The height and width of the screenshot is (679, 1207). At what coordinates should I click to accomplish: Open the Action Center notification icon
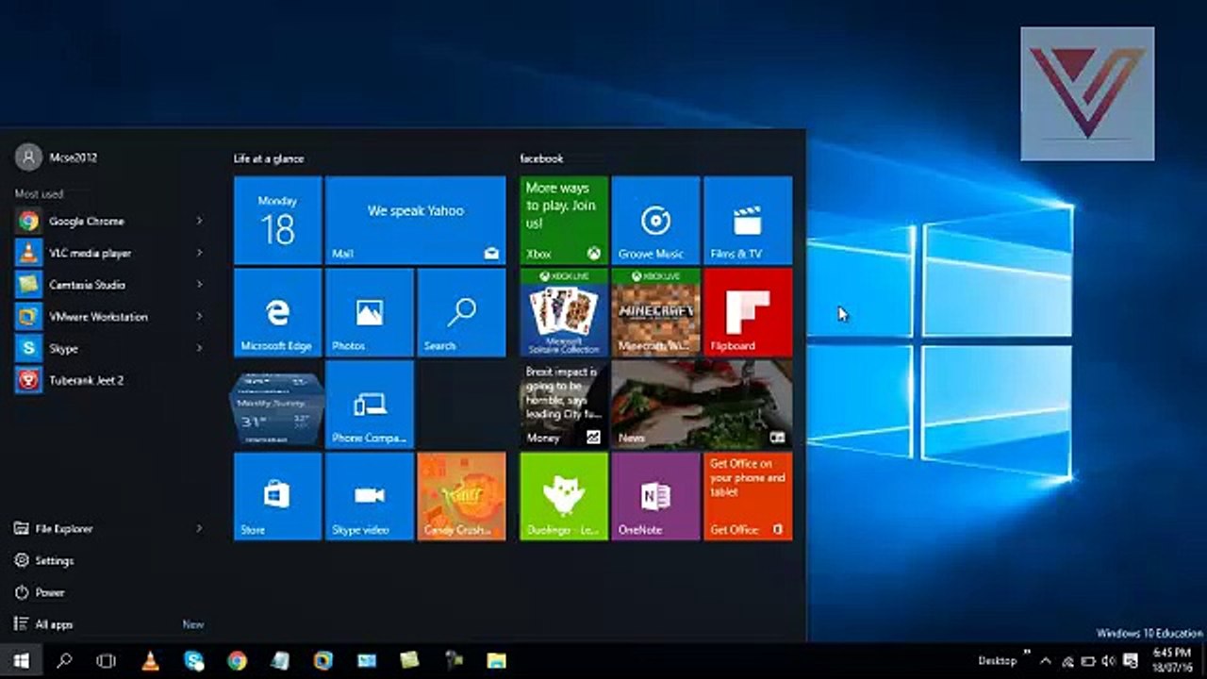[1132, 661]
